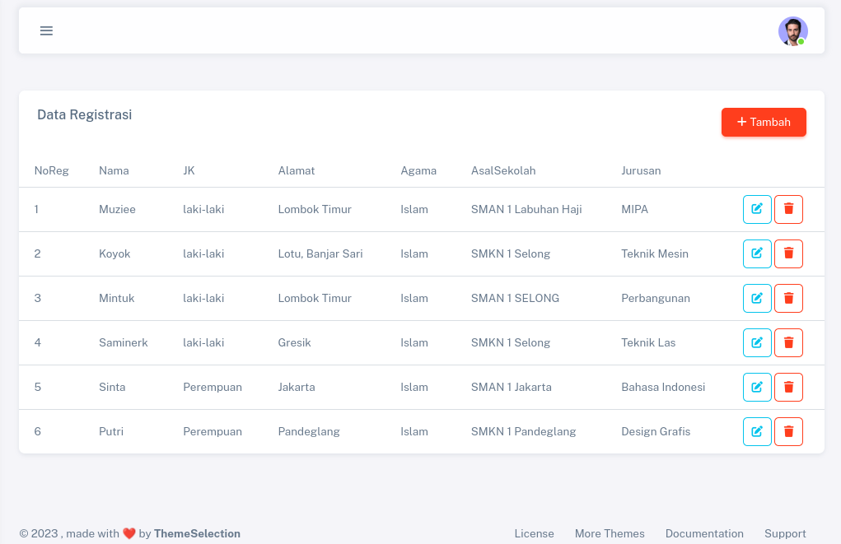Edit the Muziee registration row
This screenshot has width=841, height=544.
[757, 209]
